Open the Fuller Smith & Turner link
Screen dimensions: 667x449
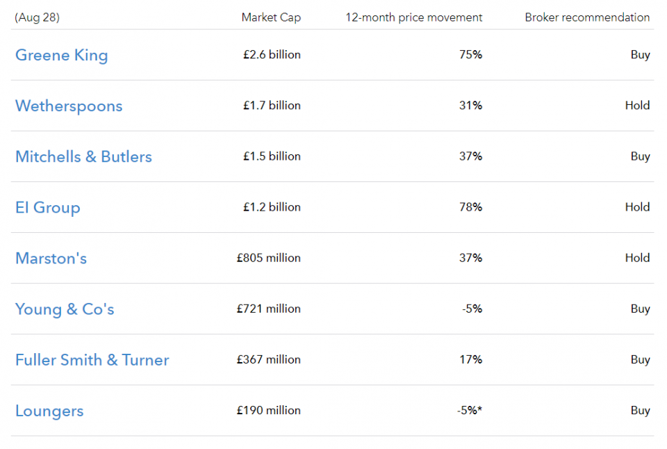[x=92, y=360]
